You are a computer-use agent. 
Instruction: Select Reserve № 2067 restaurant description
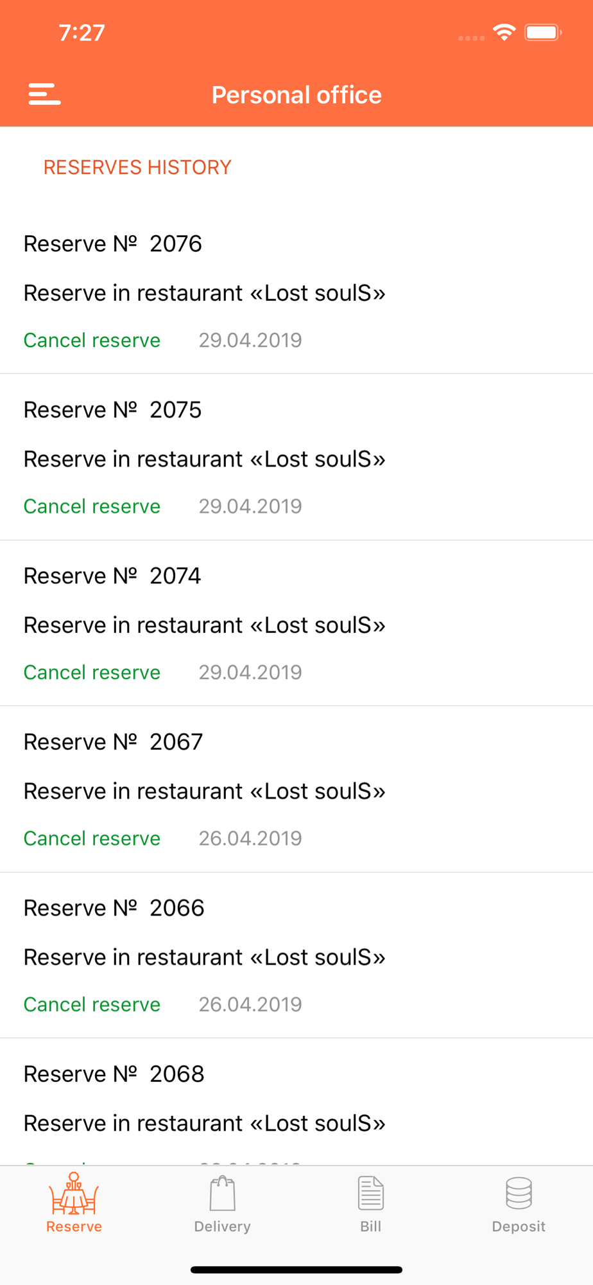coord(204,791)
